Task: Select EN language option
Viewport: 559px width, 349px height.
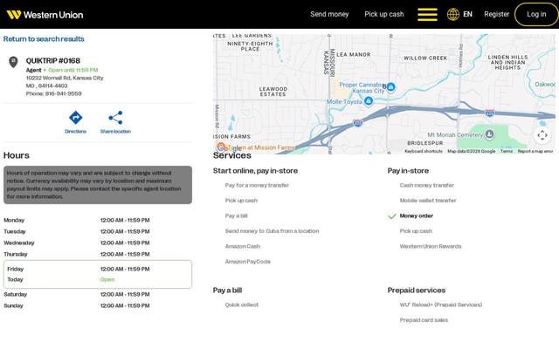Action: coord(467,14)
